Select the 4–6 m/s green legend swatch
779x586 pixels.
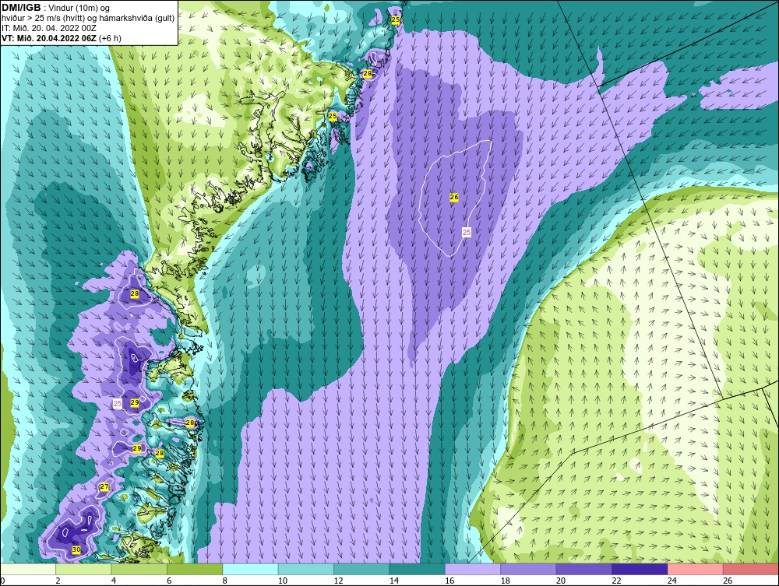[139, 569]
